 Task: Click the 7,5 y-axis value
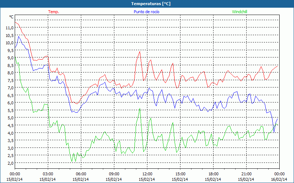pos(10,80)
